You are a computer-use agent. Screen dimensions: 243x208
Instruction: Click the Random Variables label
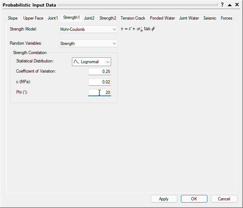pos(26,43)
